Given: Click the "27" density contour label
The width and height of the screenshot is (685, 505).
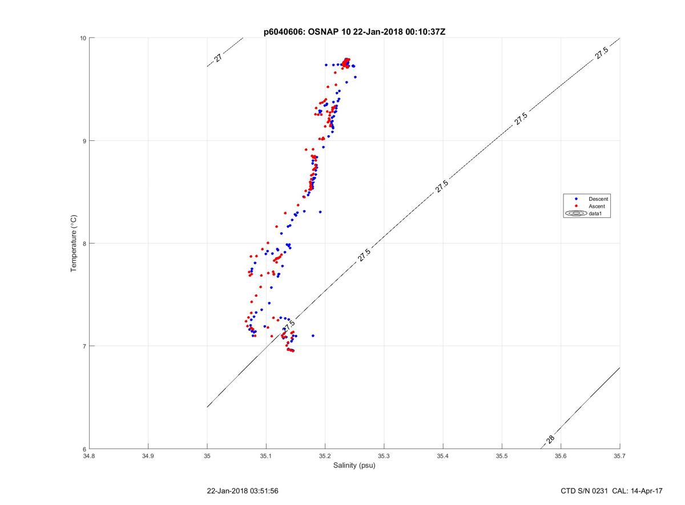Looking at the screenshot, I should click(x=219, y=58).
